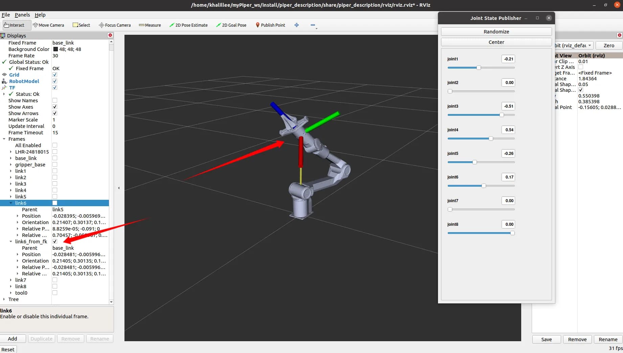Activate the Measure tool
The image size is (623, 353).
pyautogui.click(x=150, y=25)
